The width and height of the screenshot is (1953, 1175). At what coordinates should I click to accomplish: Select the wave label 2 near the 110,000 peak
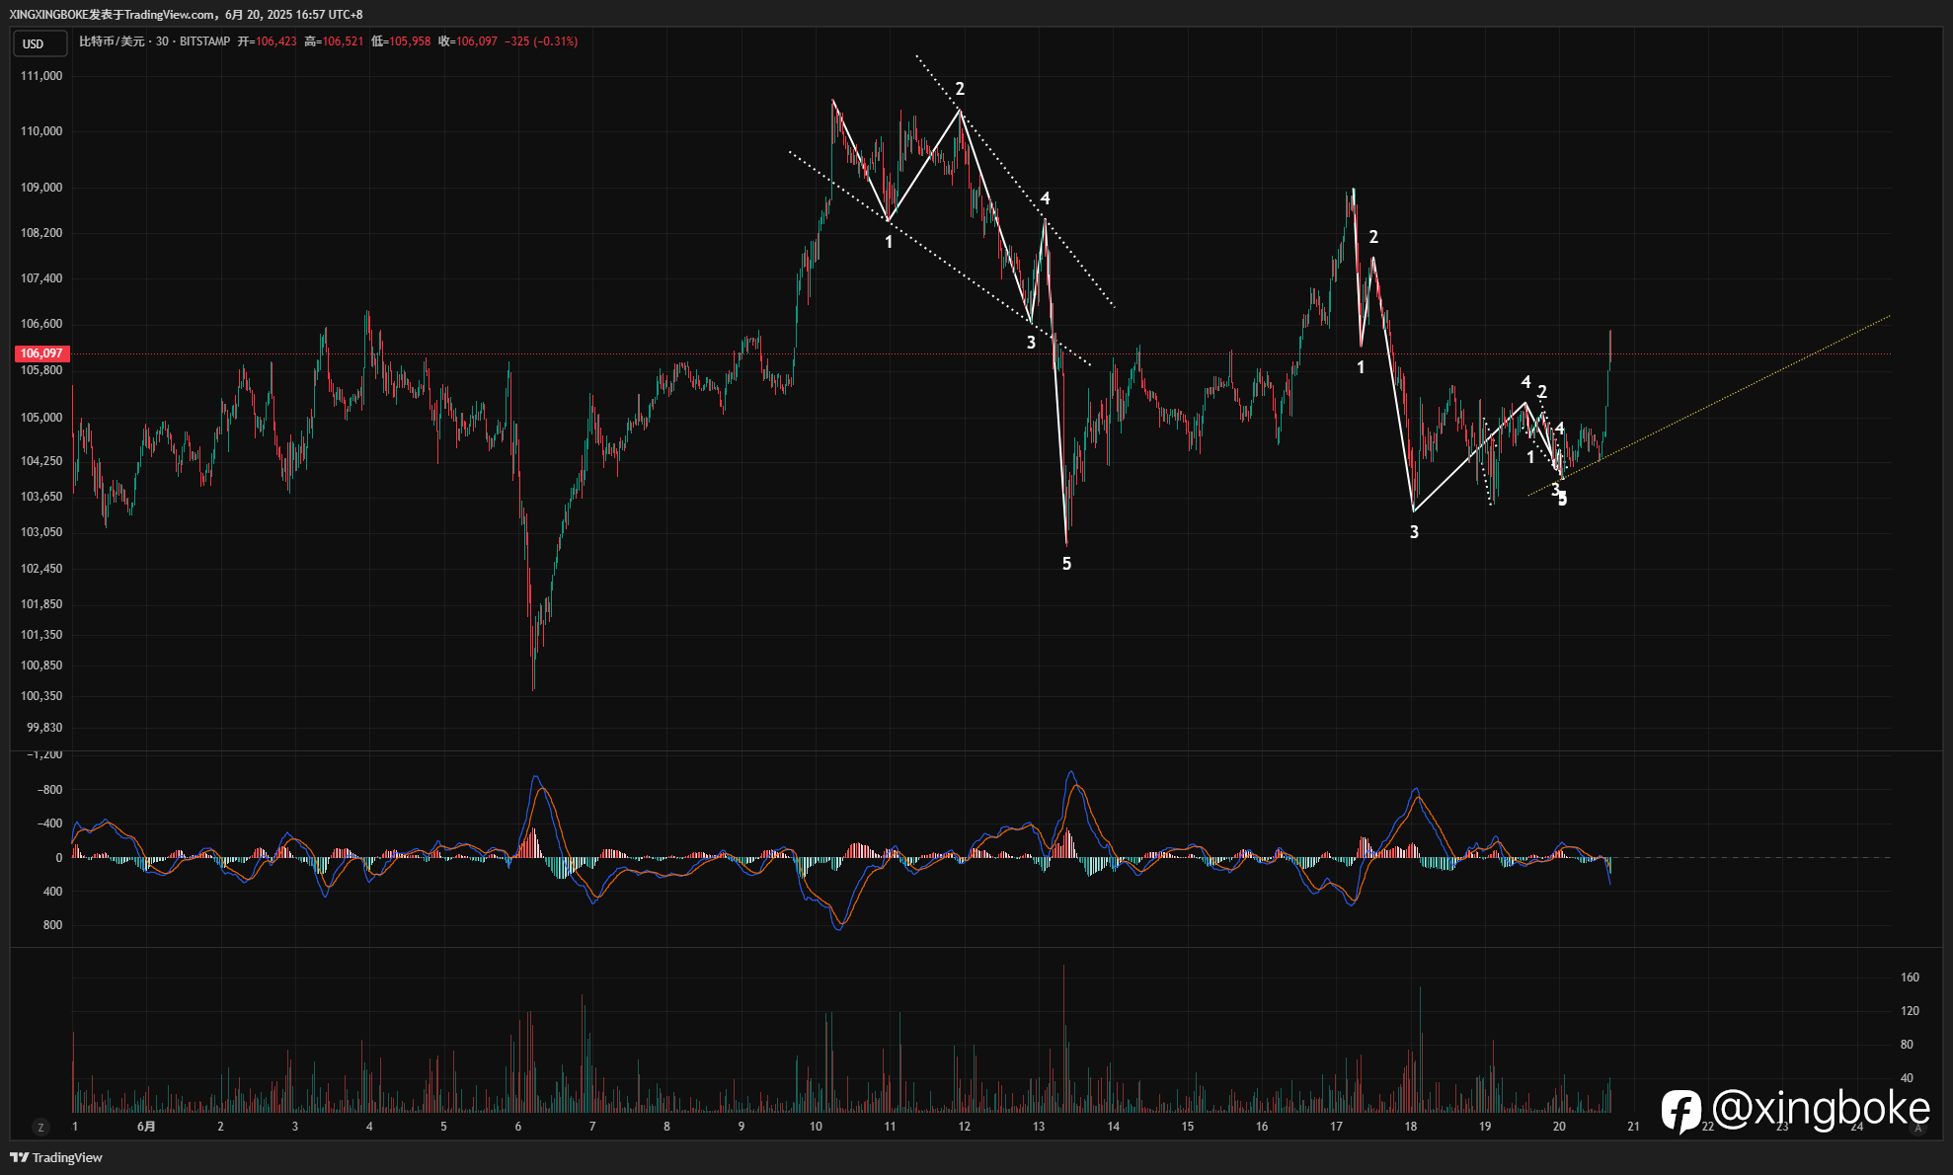960,89
